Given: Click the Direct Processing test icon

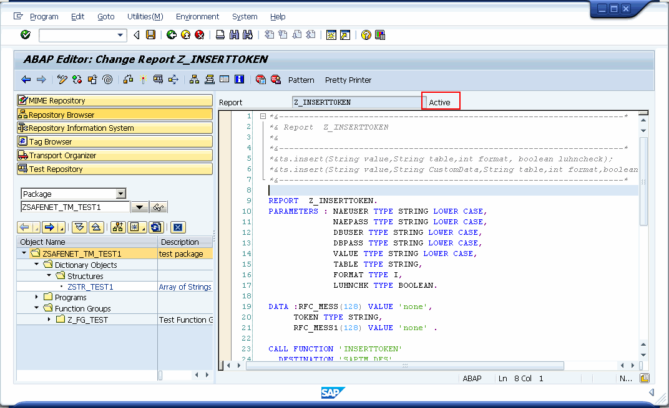Looking at the screenshot, I should coord(159,80).
